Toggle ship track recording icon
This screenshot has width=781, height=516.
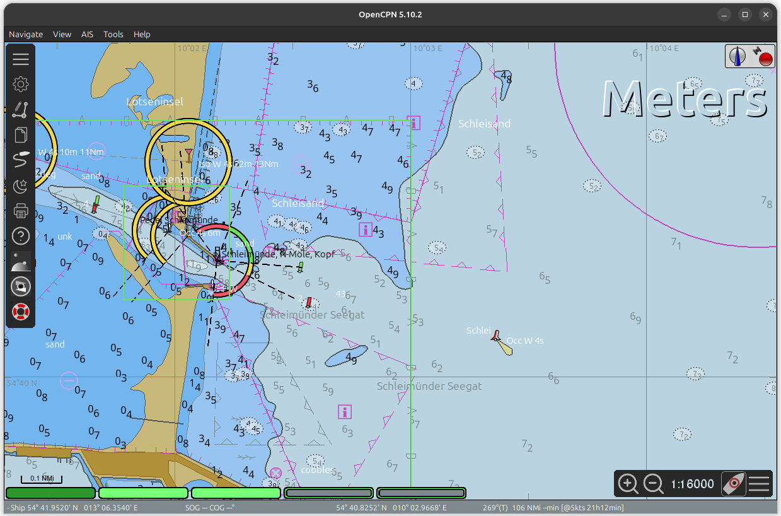[21, 160]
